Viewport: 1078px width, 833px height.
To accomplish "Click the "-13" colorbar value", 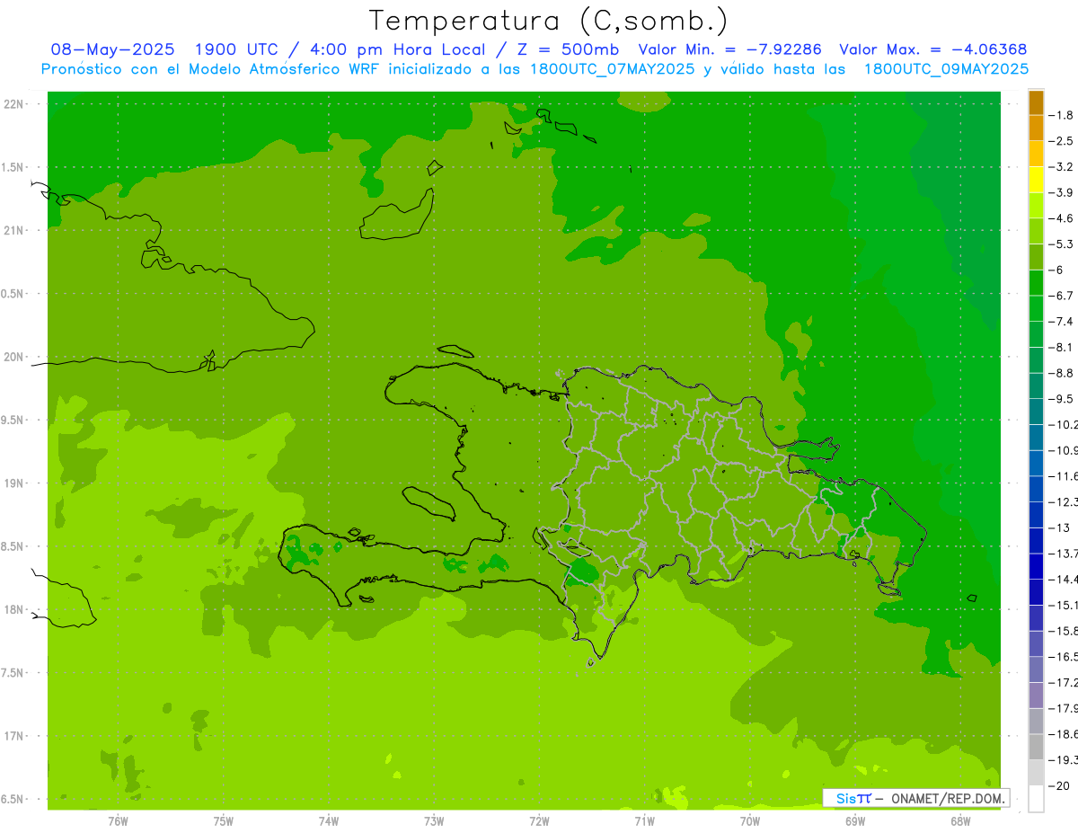I will [x=1060, y=527].
